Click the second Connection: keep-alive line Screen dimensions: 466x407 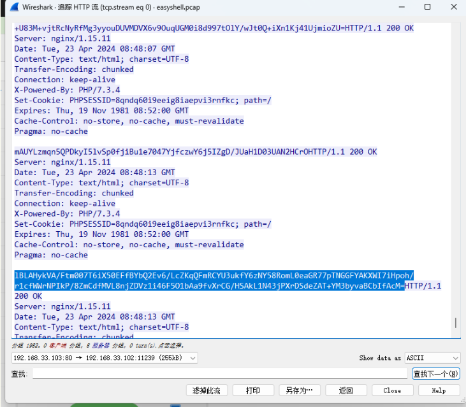click(65, 203)
